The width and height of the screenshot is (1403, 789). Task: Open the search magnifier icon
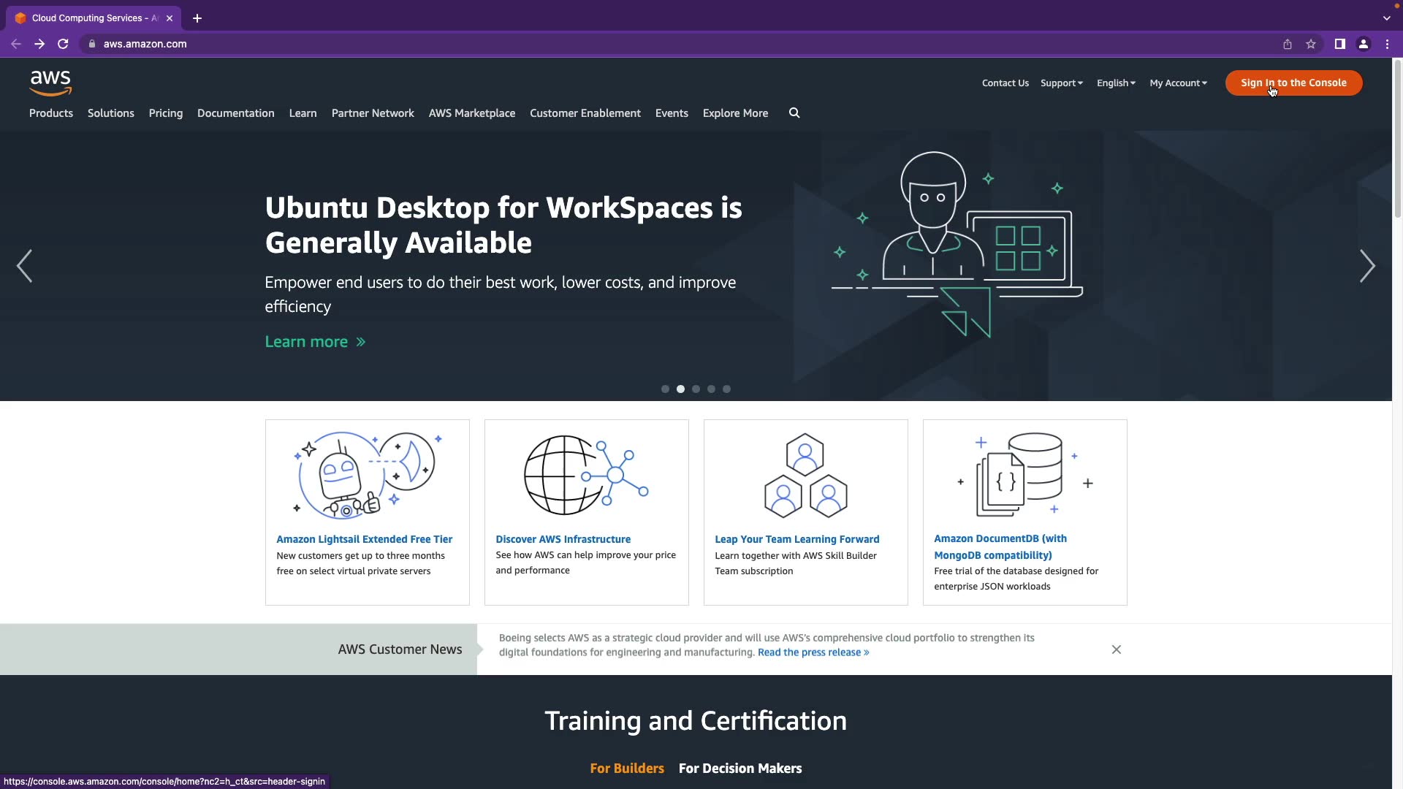(794, 113)
